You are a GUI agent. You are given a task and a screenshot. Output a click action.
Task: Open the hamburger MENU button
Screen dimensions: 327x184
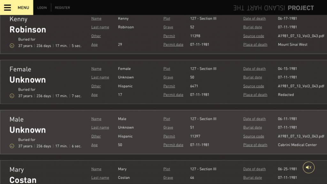pos(16,8)
